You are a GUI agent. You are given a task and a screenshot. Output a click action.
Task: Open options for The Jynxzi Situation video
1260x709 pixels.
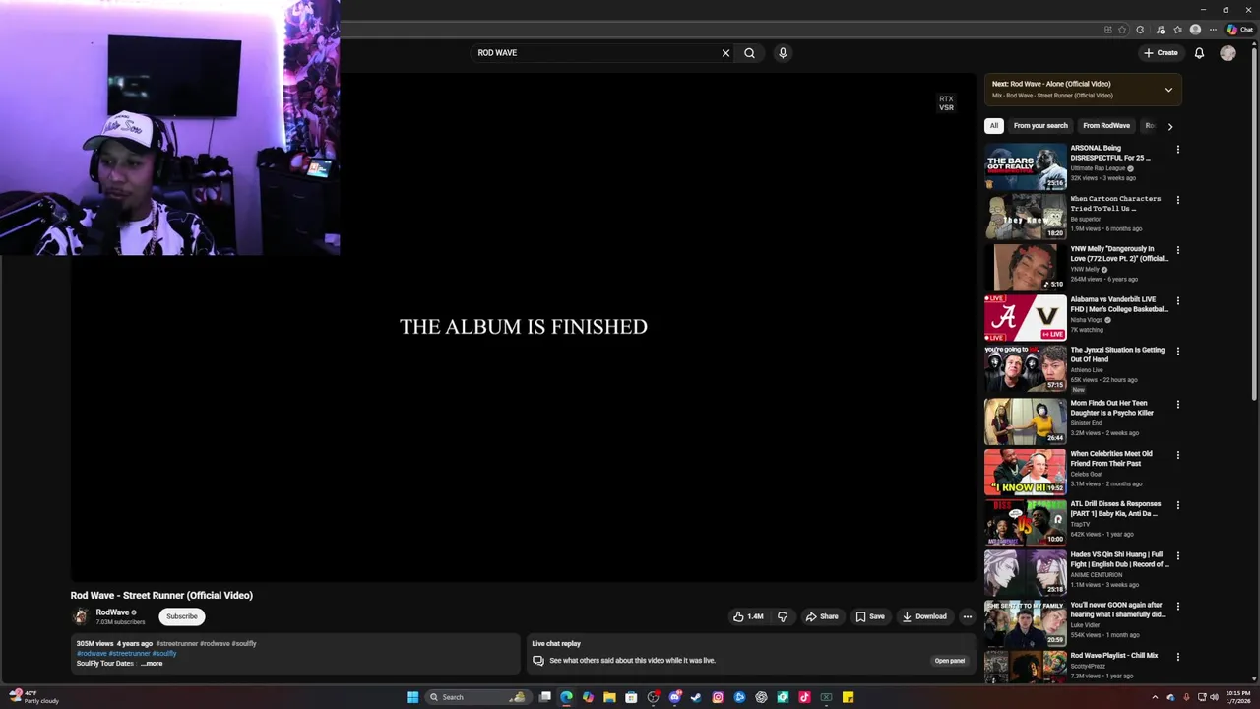[x=1177, y=352]
